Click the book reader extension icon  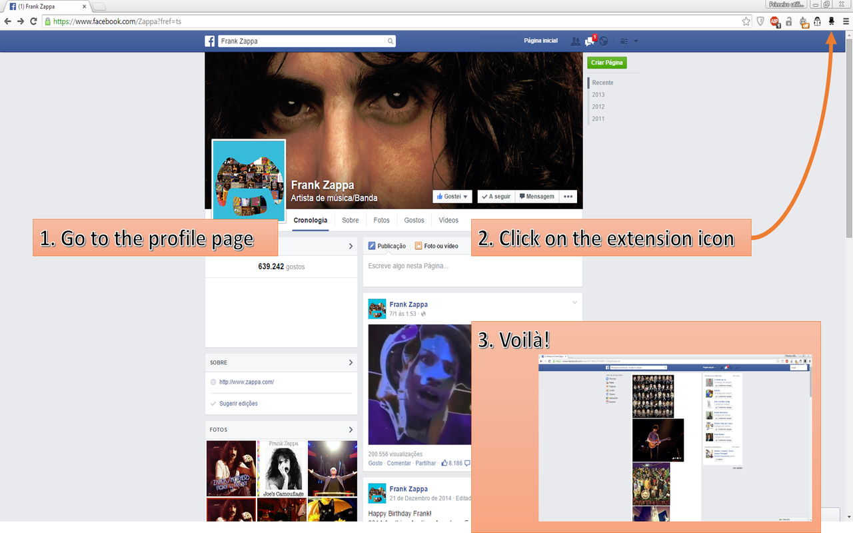click(817, 21)
